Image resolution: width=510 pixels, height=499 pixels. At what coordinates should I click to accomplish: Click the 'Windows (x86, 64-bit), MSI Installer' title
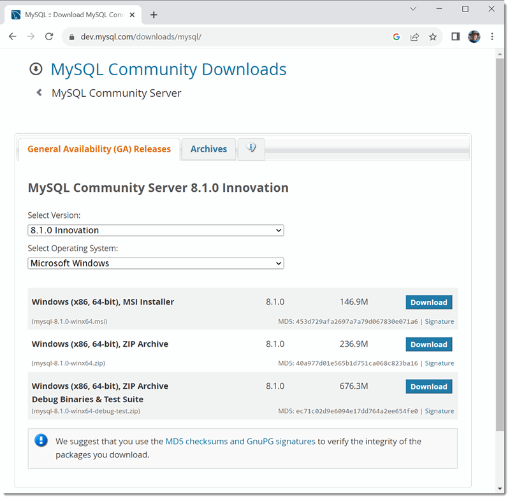(x=103, y=302)
